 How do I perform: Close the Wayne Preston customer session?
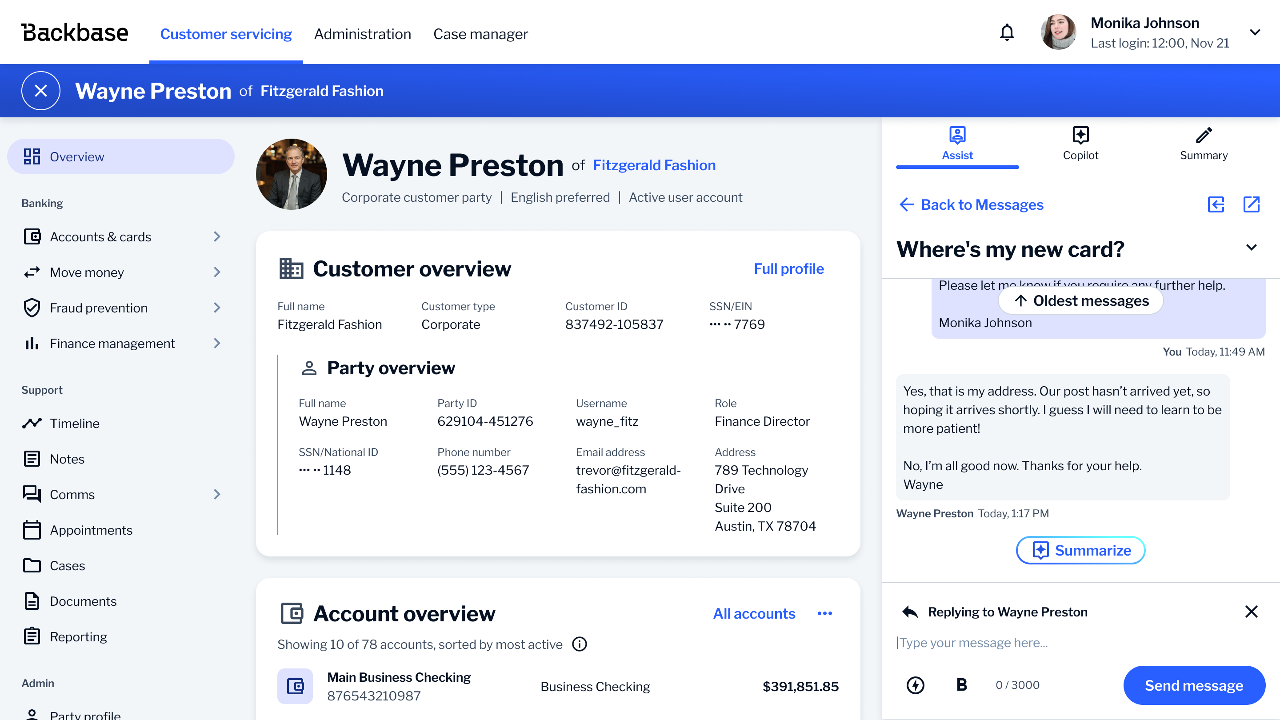[41, 90]
